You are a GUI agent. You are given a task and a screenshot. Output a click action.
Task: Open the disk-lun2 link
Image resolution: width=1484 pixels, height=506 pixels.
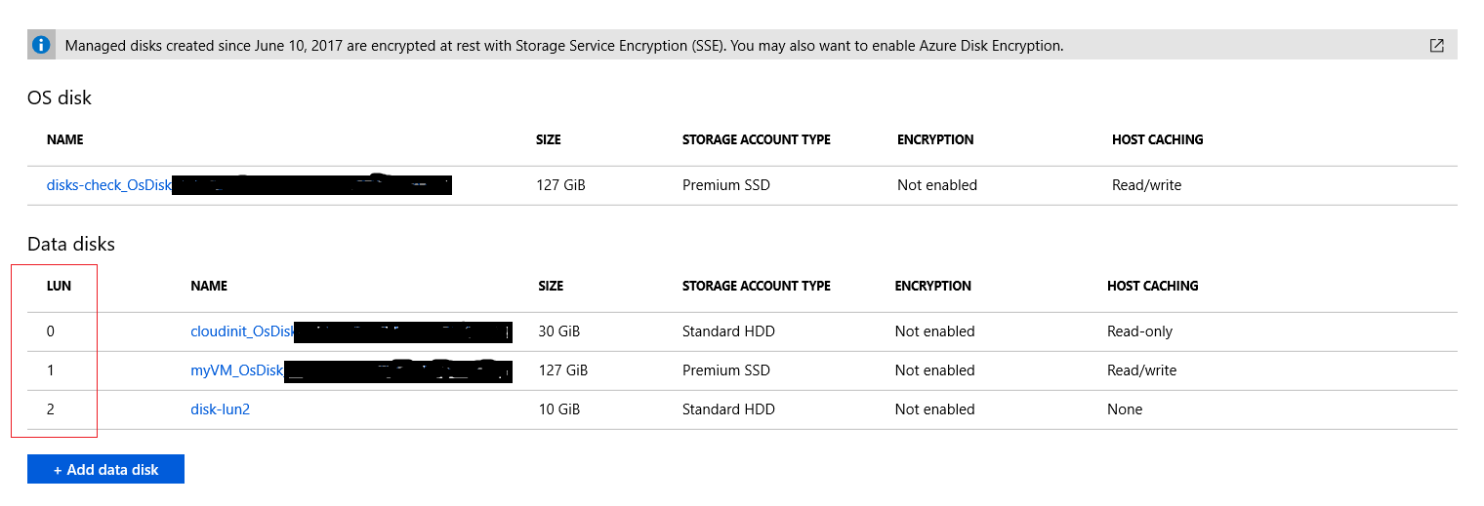coord(220,409)
